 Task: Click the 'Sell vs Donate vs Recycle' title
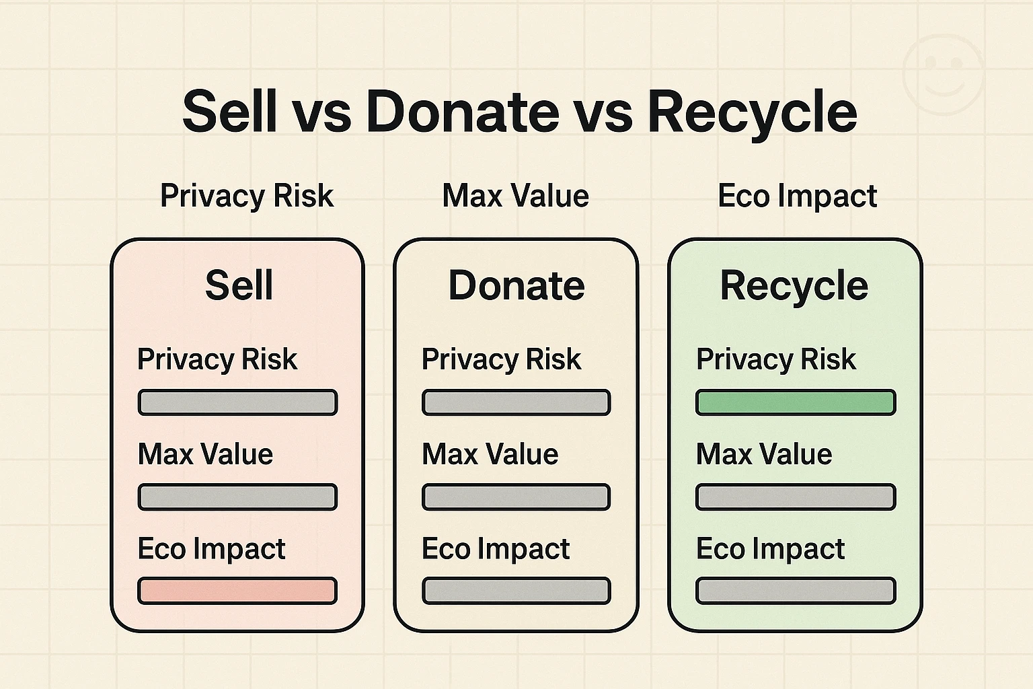tap(519, 111)
